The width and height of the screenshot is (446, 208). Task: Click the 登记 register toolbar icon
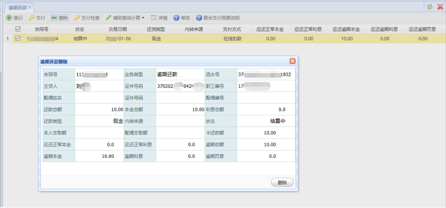[x=9, y=18]
